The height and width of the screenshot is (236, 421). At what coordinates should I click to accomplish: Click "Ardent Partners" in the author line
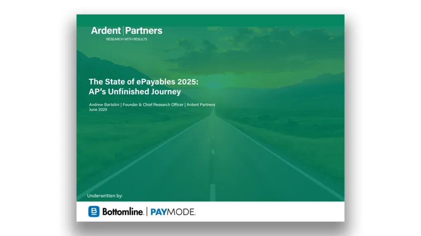click(x=201, y=105)
